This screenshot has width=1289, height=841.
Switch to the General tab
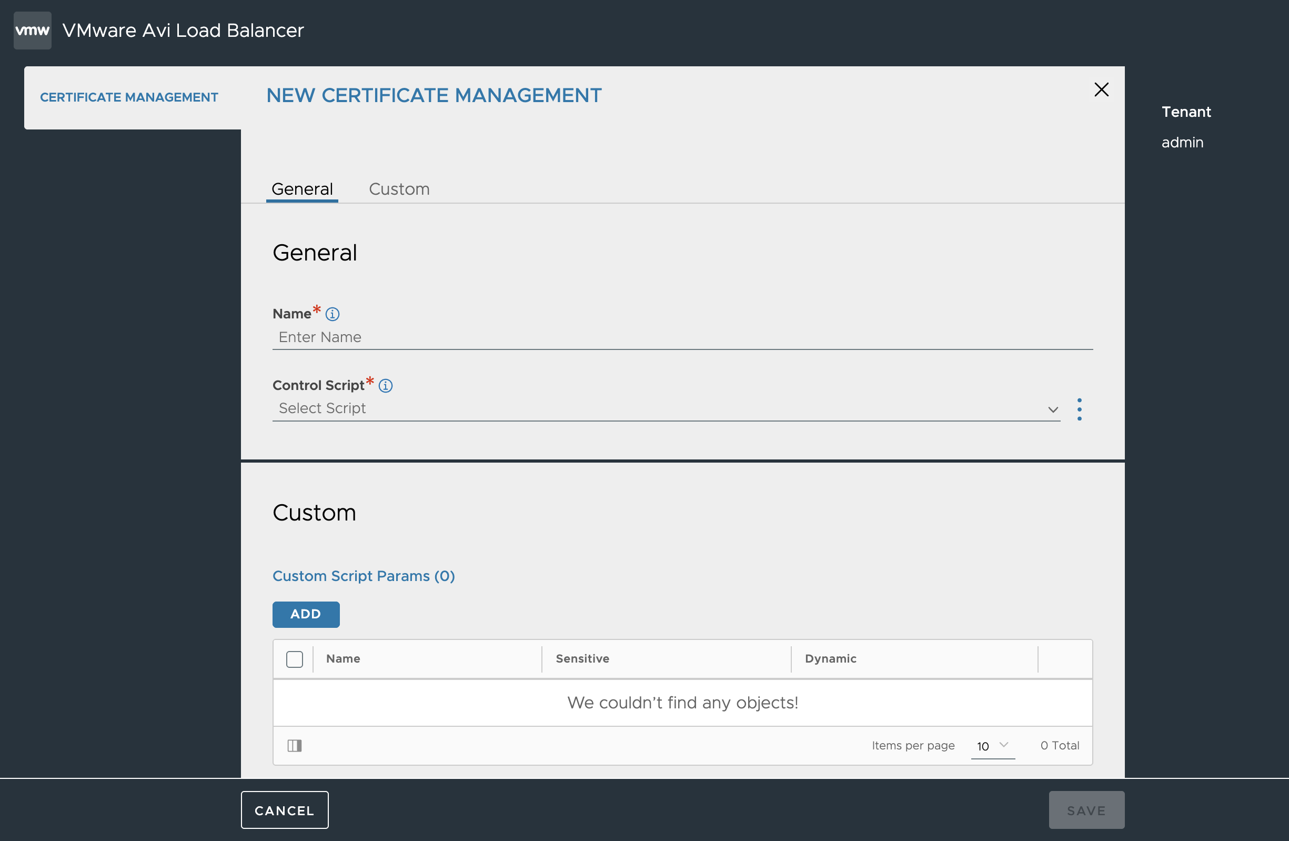click(302, 189)
